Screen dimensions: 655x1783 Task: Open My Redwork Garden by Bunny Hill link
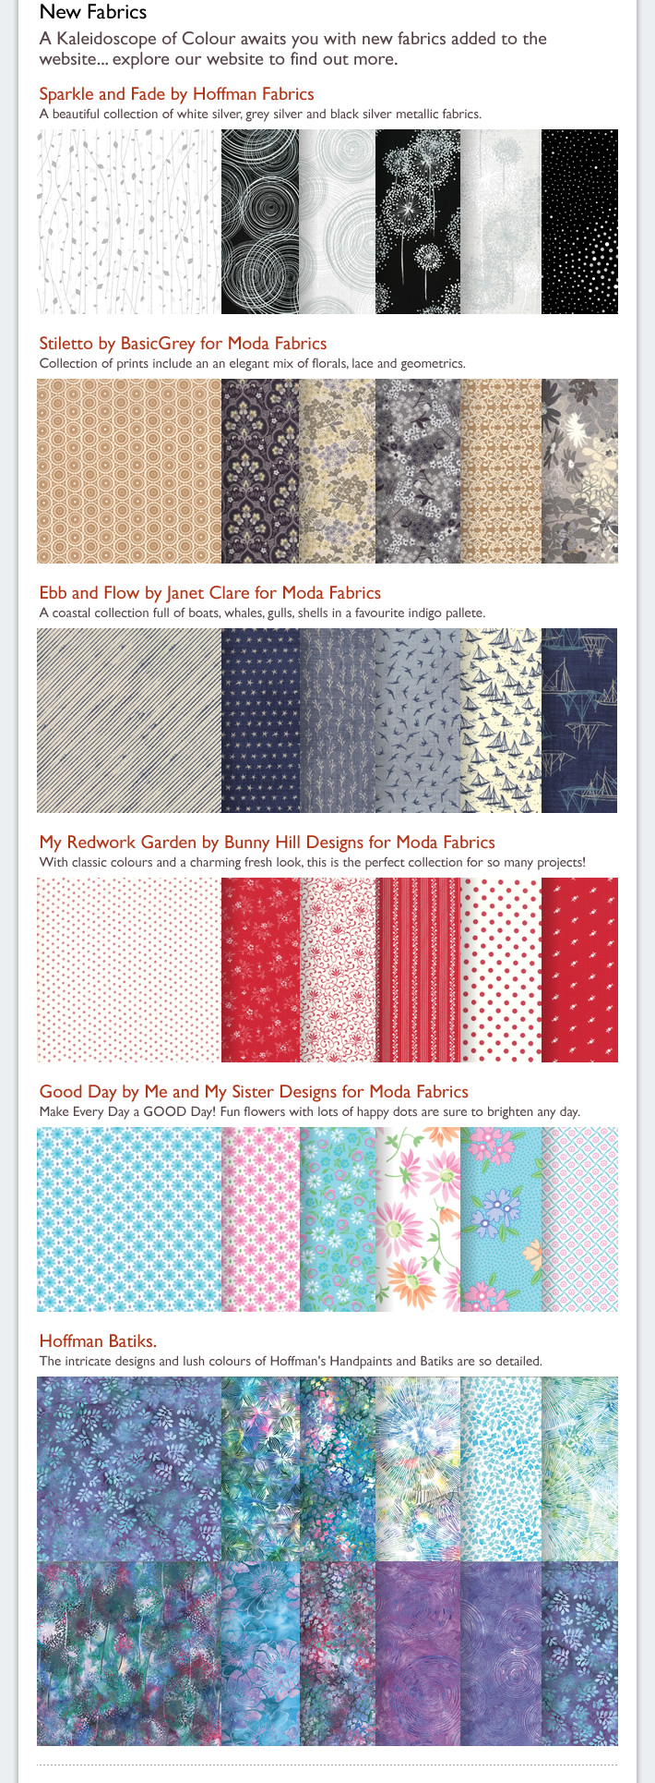267,843
